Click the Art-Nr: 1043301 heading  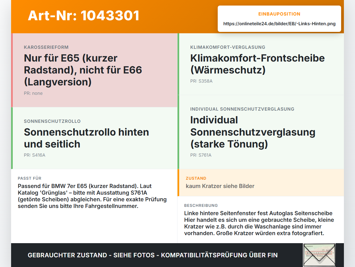pos(83,16)
